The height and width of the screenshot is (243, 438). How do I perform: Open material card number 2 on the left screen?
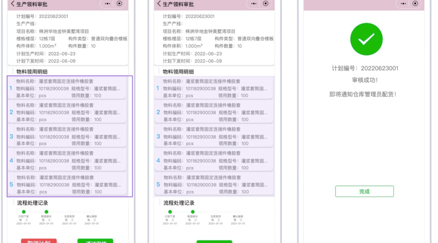[x=67, y=112]
